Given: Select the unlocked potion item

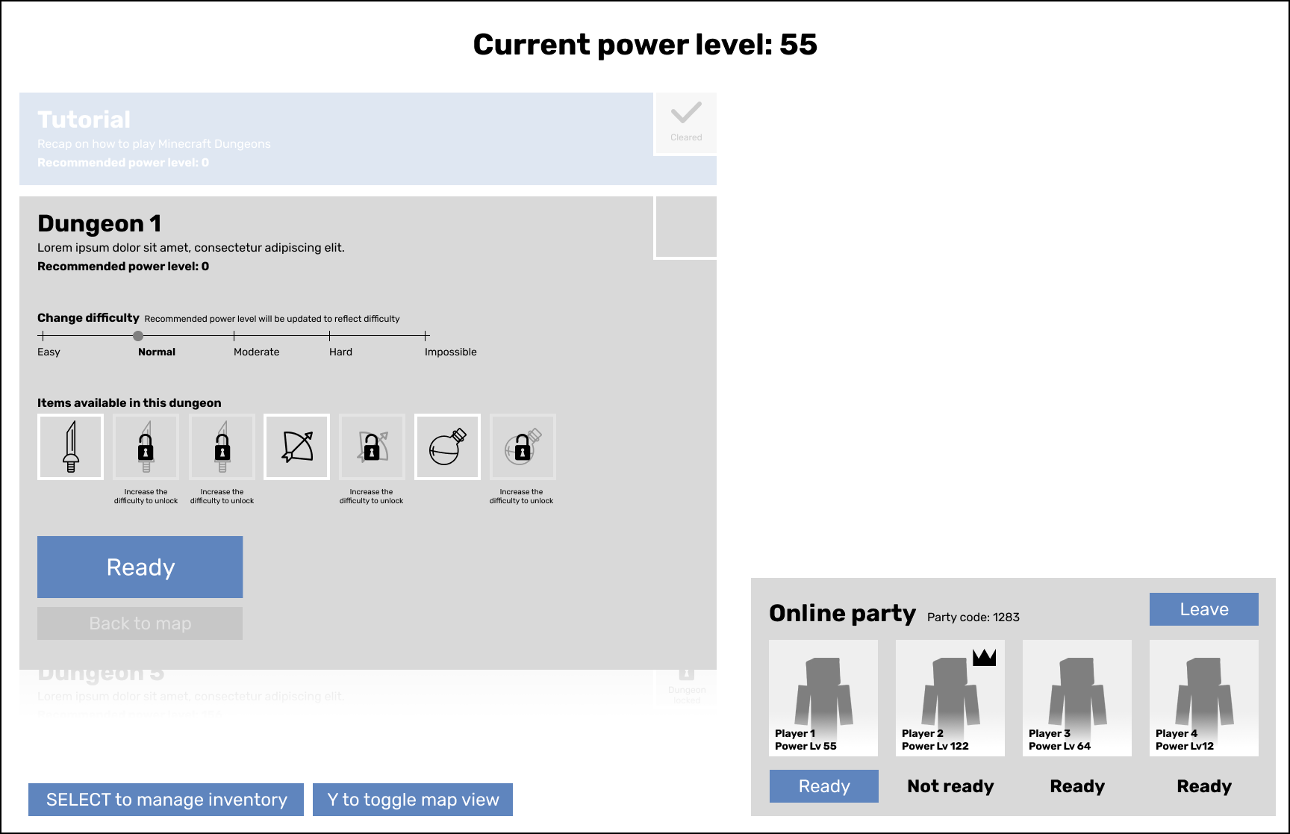Looking at the screenshot, I should [448, 446].
